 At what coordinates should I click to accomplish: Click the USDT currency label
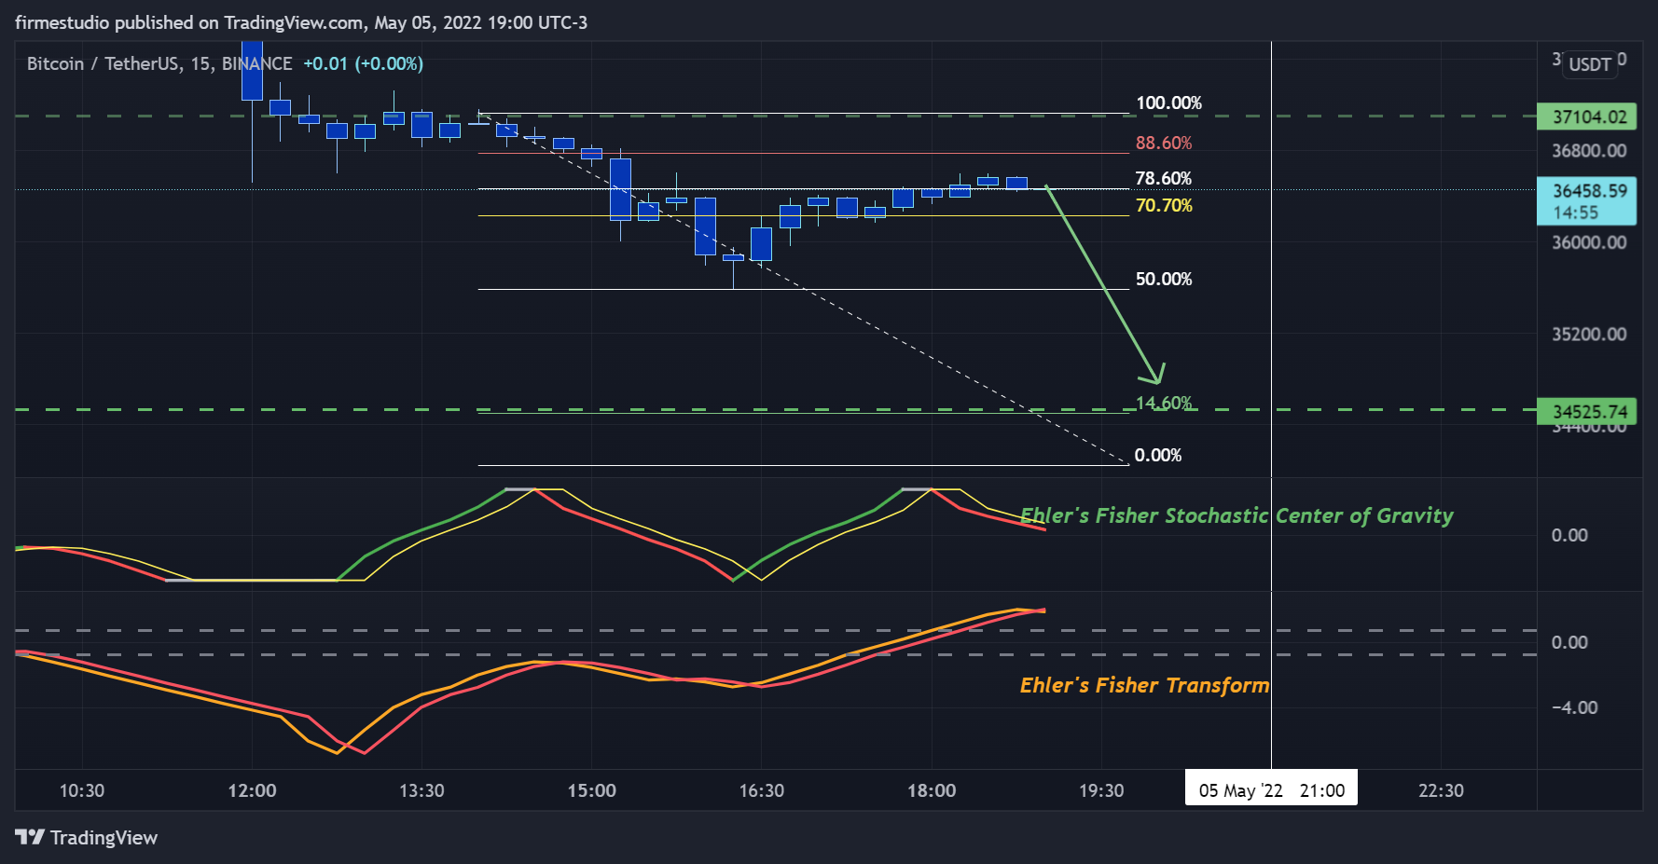[x=1590, y=64]
